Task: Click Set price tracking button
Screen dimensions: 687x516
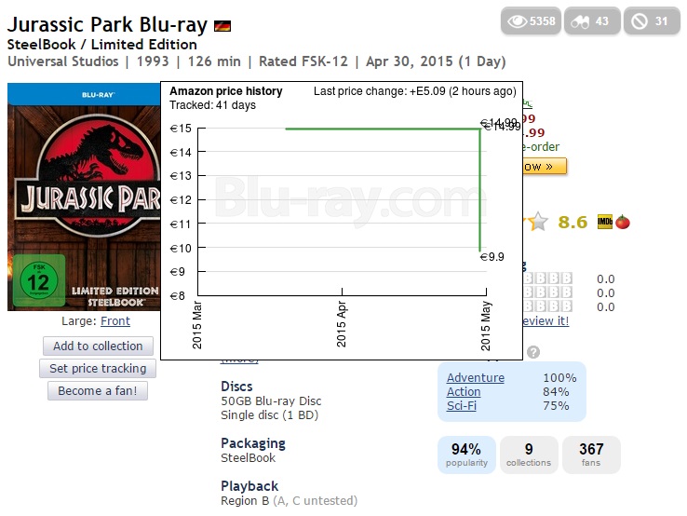Action: tap(98, 368)
